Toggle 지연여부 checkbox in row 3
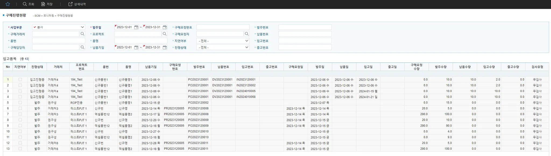 [x=20, y=91]
